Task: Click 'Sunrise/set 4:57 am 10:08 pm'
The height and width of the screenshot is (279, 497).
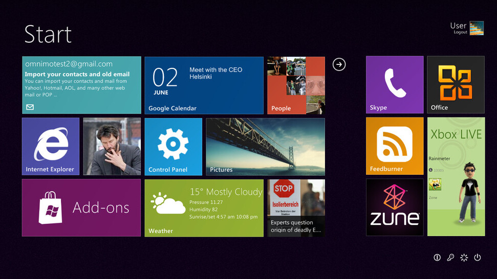Action: click(x=224, y=217)
